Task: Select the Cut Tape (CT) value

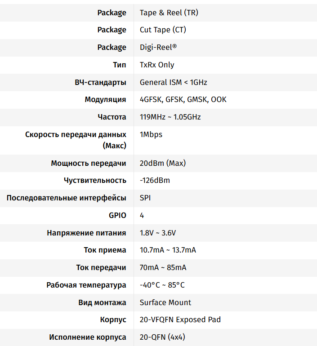Action: pyautogui.click(x=163, y=30)
